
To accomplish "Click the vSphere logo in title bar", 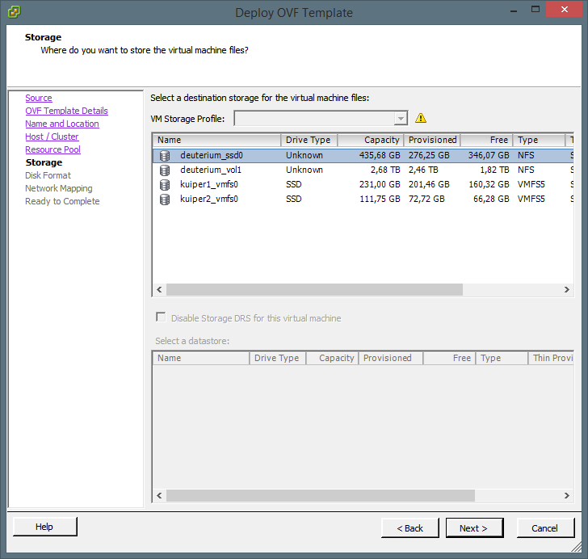I will [x=14, y=12].
